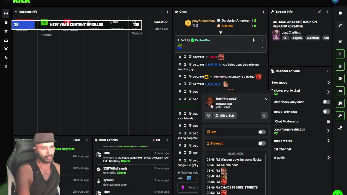Open AlchemyJ username in chat

click(x=221, y=77)
